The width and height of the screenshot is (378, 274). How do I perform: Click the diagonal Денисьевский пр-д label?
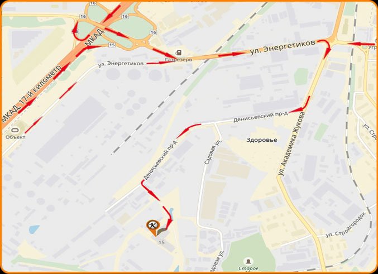(x=160, y=160)
